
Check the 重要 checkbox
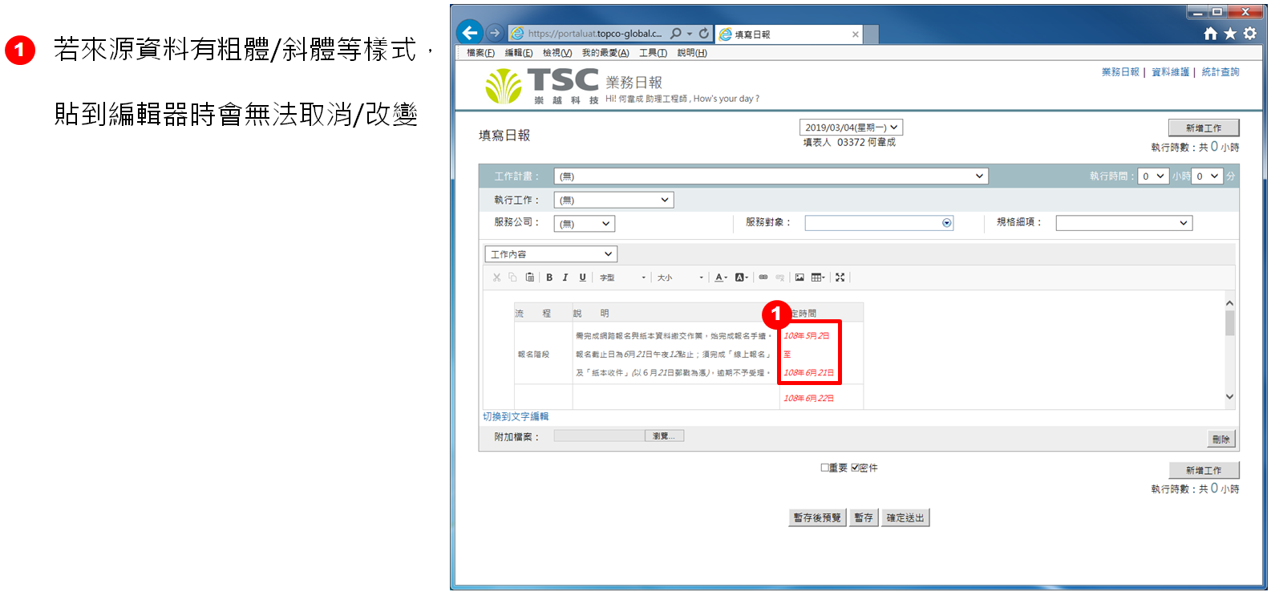[x=824, y=468]
